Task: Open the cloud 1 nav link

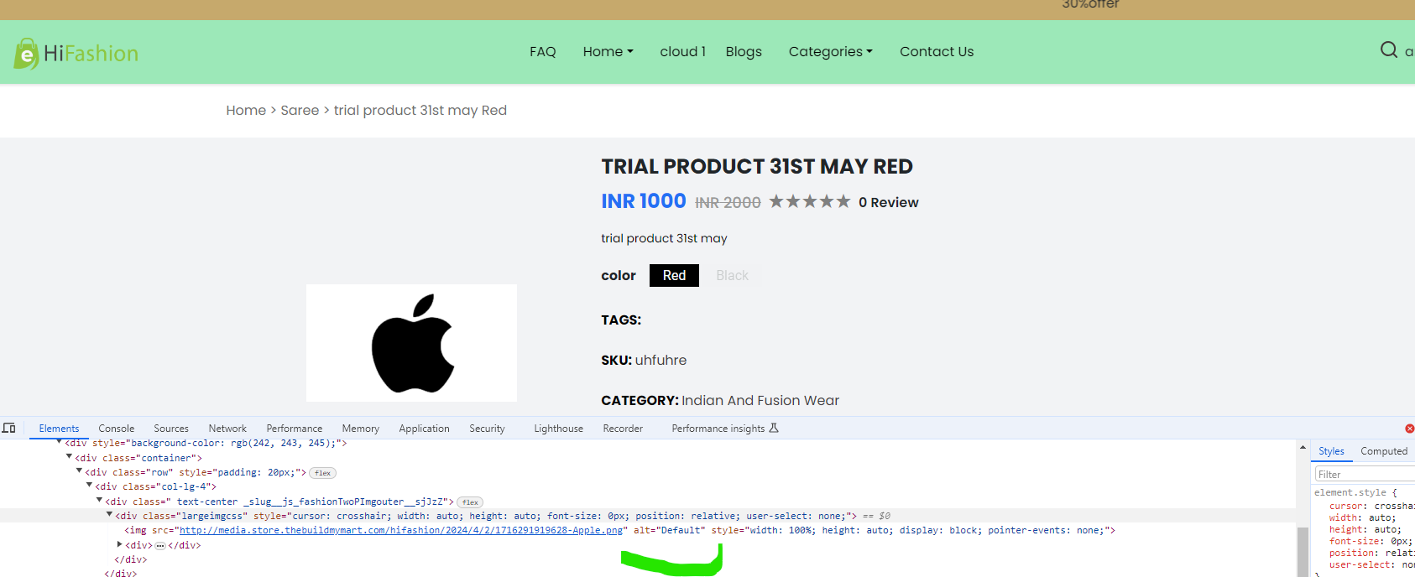Action: (x=682, y=51)
